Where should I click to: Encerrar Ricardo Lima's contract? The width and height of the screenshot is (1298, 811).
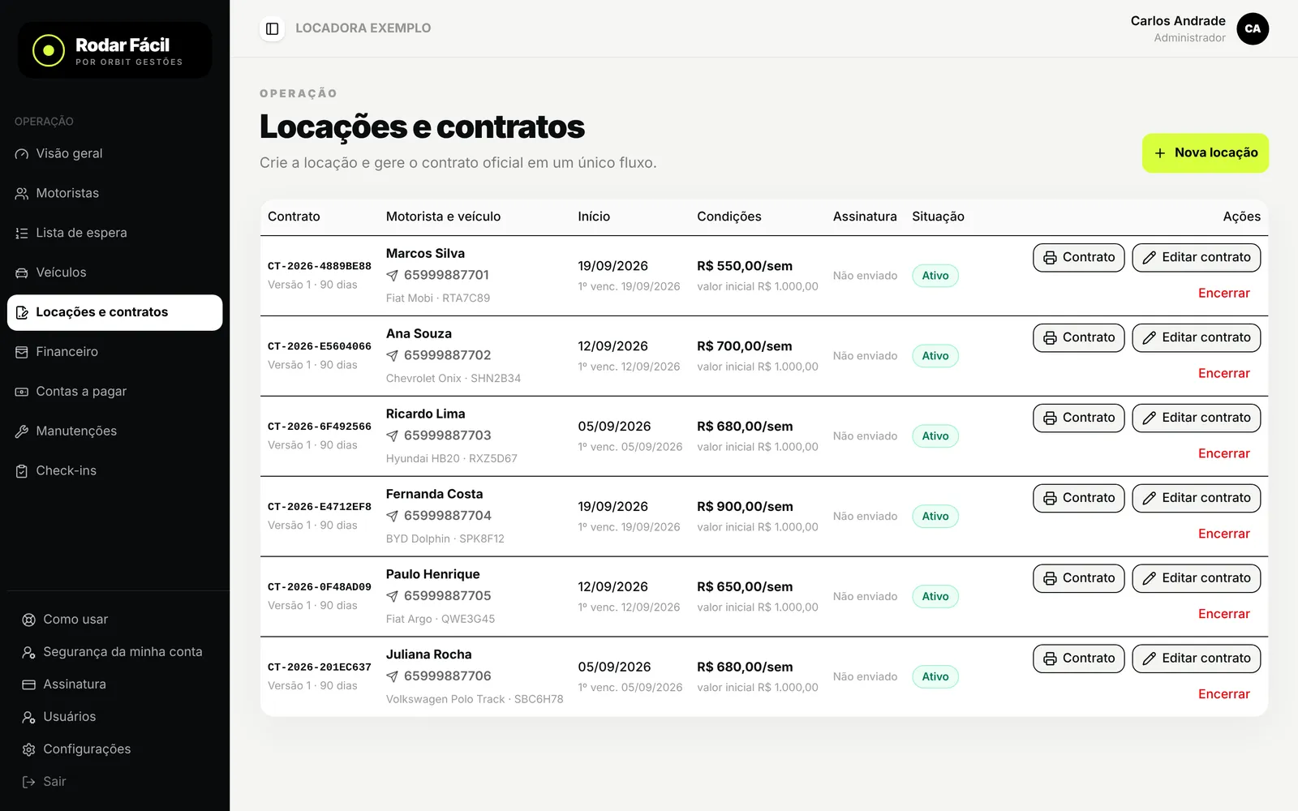pos(1224,454)
